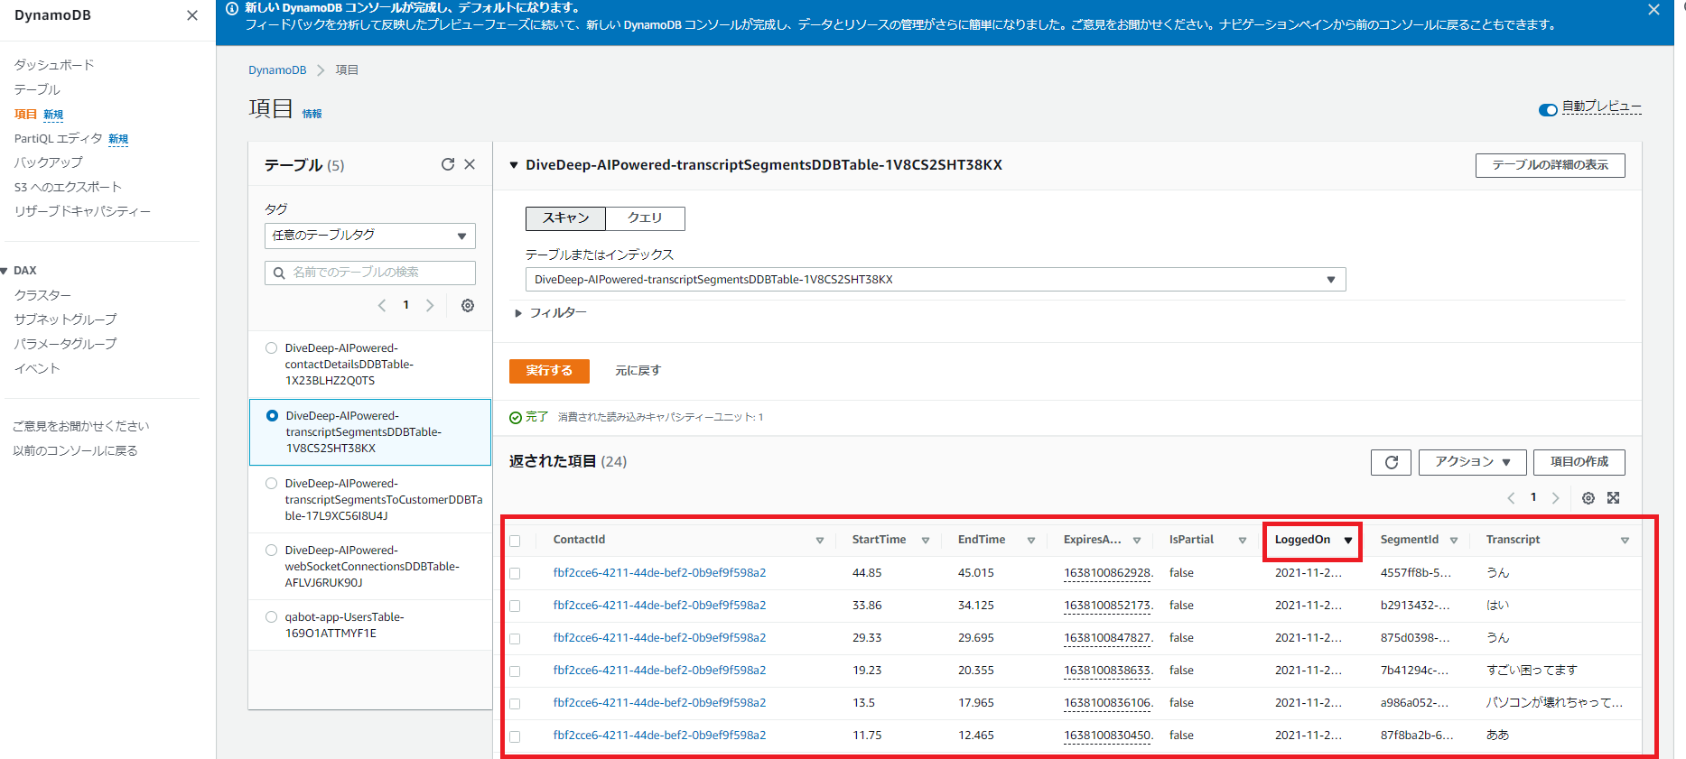Open Tables in the sidebar
The image size is (1686, 759).
click(x=37, y=89)
